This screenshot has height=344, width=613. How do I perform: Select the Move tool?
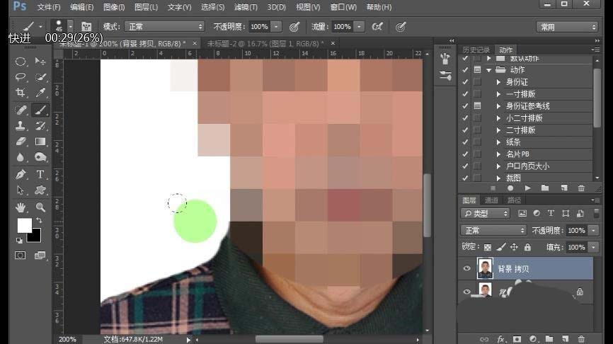click(40, 62)
